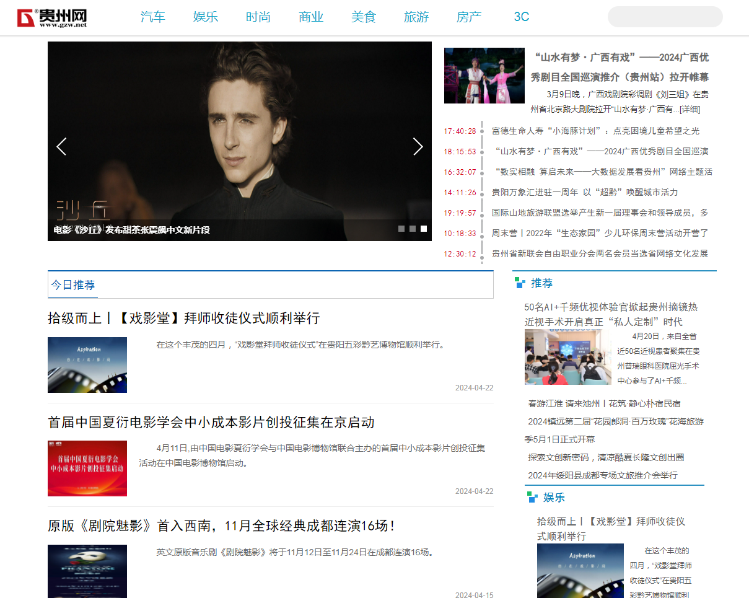Open the 刘三姐 stage performance thumbnail

[484, 76]
